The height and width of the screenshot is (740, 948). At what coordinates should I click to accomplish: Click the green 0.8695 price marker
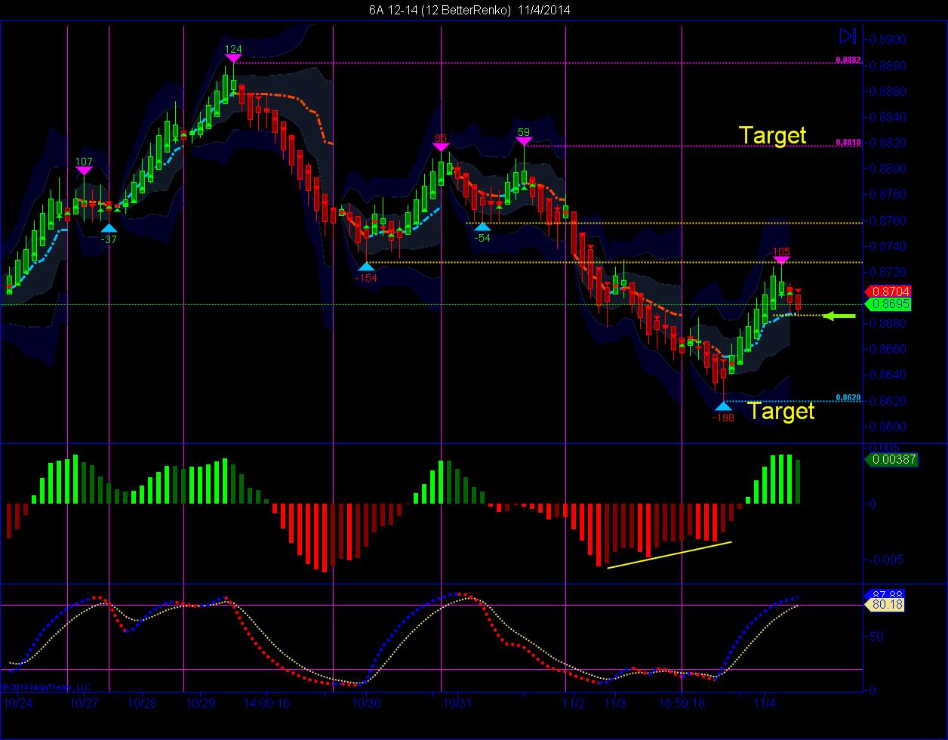(x=887, y=304)
